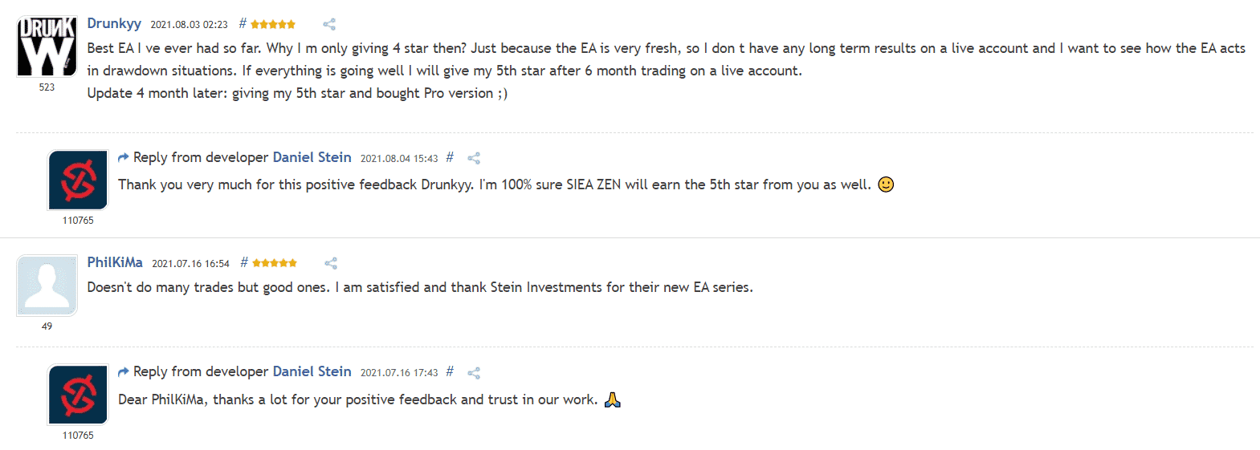Image resolution: width=1260 pixels, height=450 pixels.
Task: Share the 2021.08.04 developer reply
Action: click(474, 158)
